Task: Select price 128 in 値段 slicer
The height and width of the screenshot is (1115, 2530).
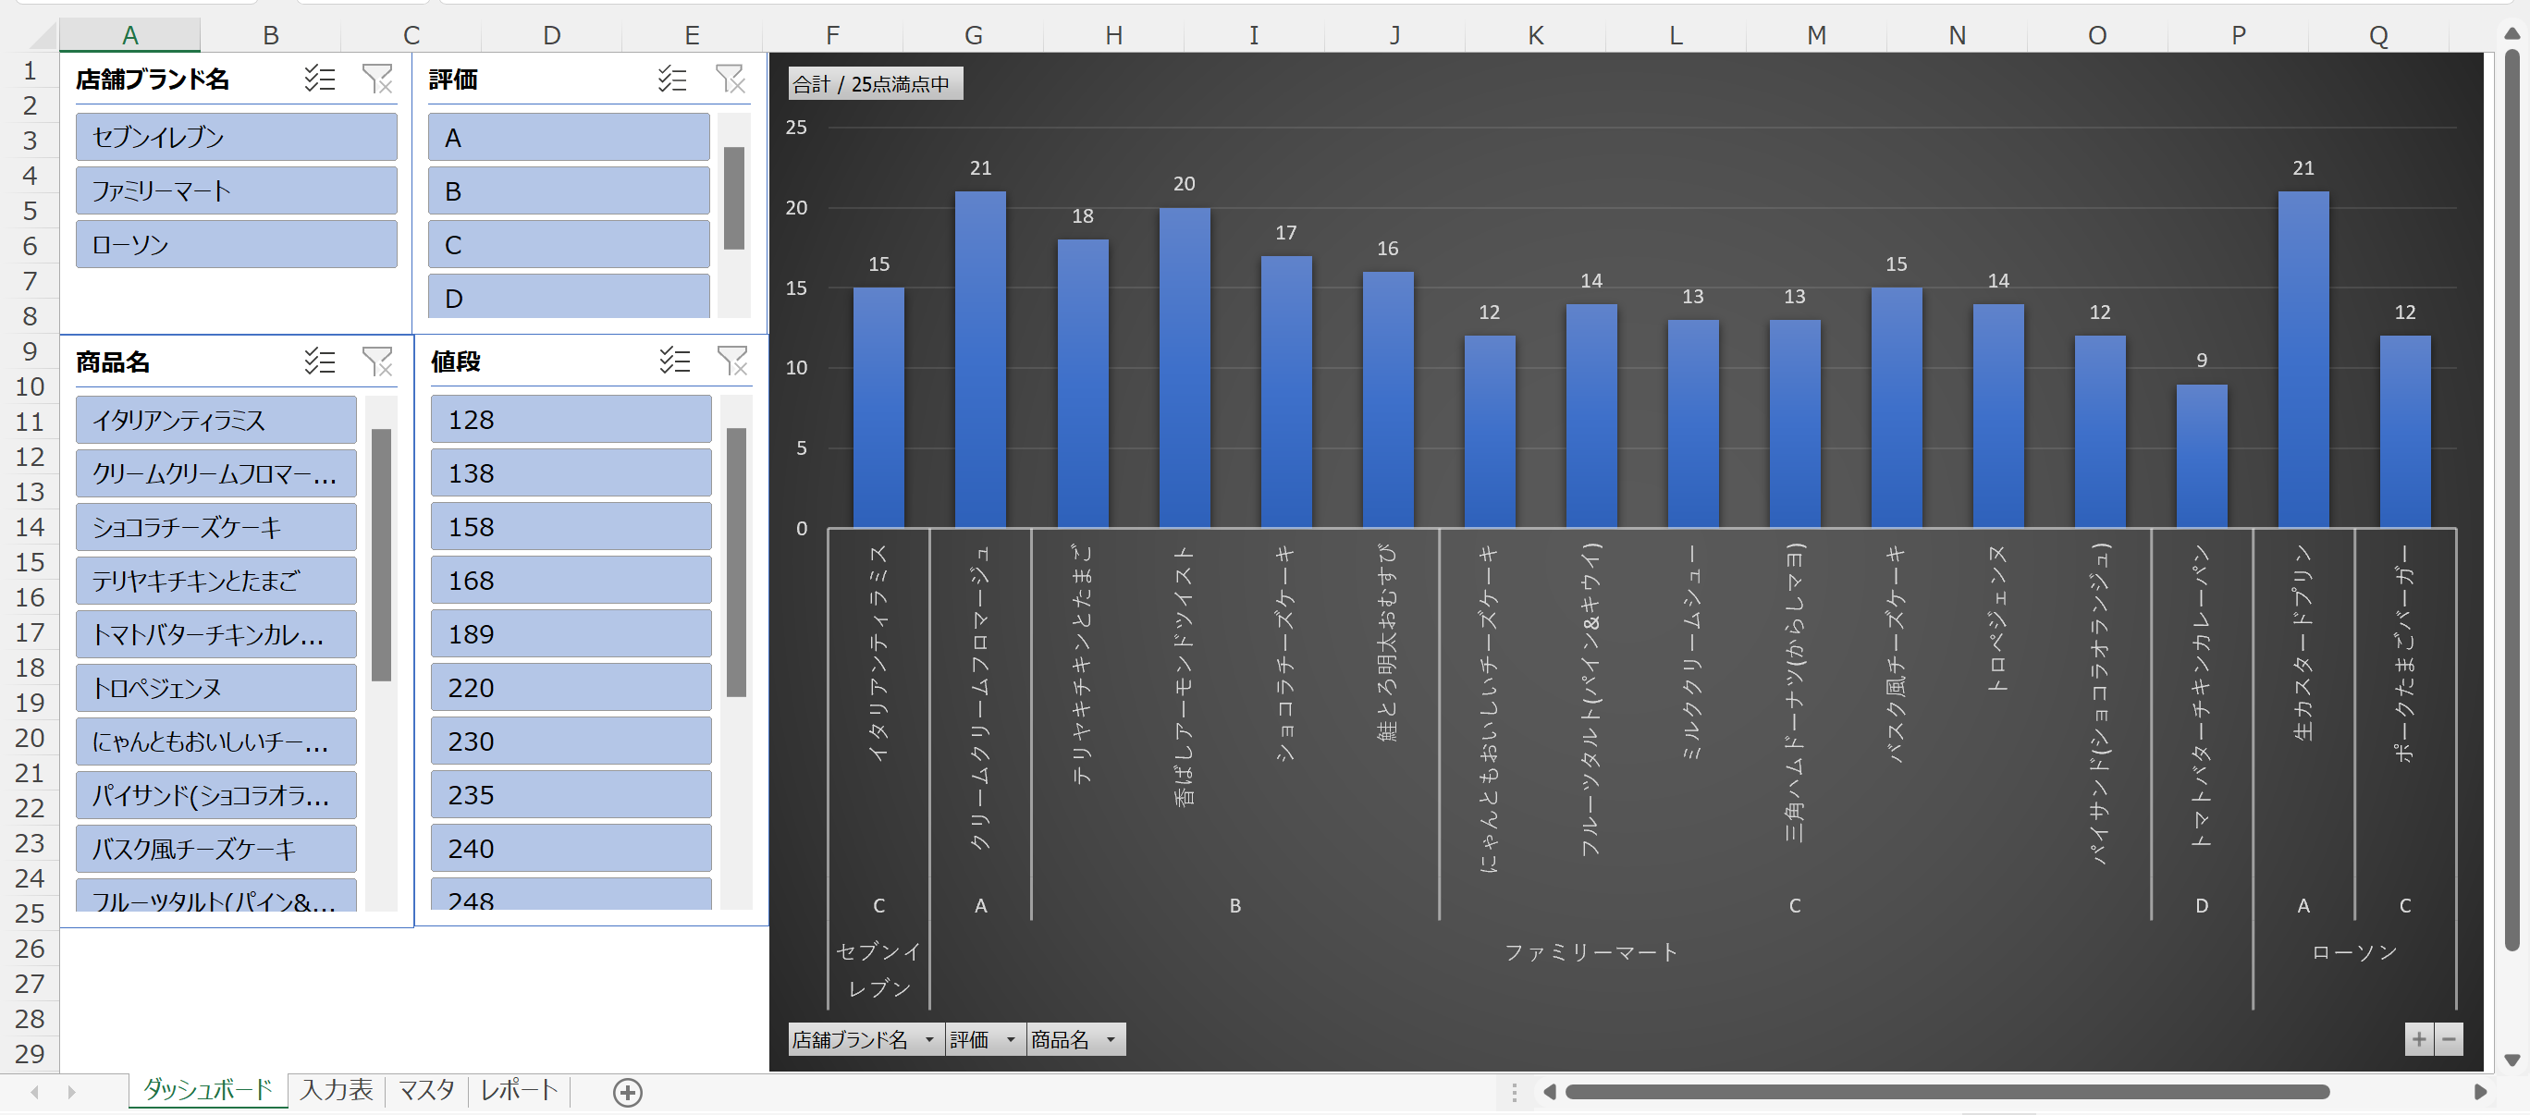Action: (571, 419)
